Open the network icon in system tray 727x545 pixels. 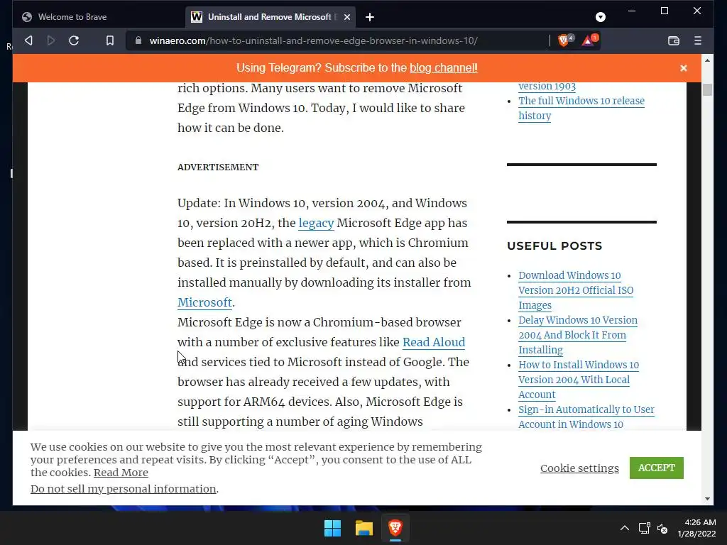click(x=644, y=528)
